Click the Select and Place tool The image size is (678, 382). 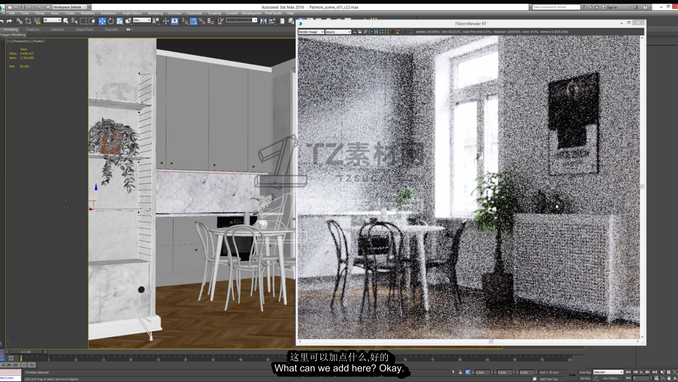click(x=128, y=21)
